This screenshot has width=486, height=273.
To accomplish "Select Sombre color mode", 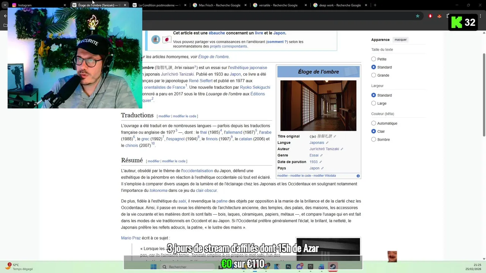I will pyautogui.click(x=374, y=140).
